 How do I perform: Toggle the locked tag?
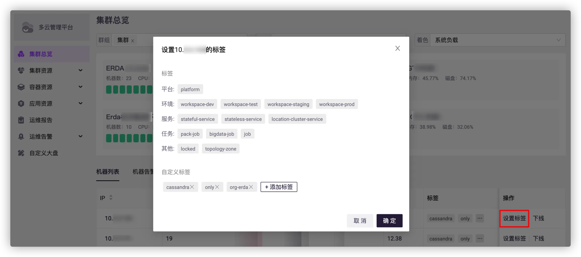[188, 149]
